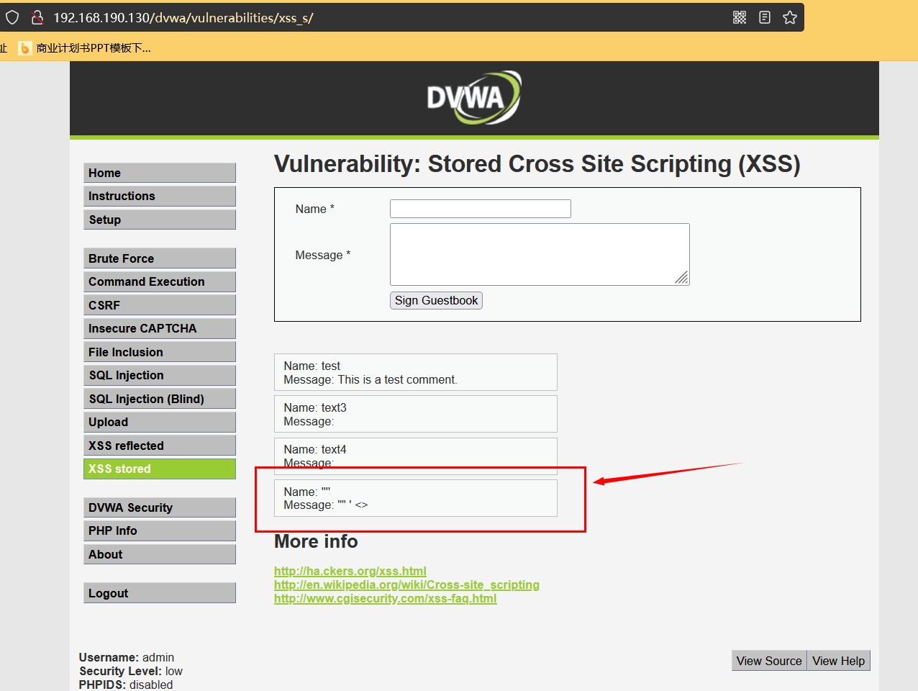Select the 'Name: text3' guestbook entry
Image resolution: width=918 pixels, height=691 pixels.
click(416, 414)
